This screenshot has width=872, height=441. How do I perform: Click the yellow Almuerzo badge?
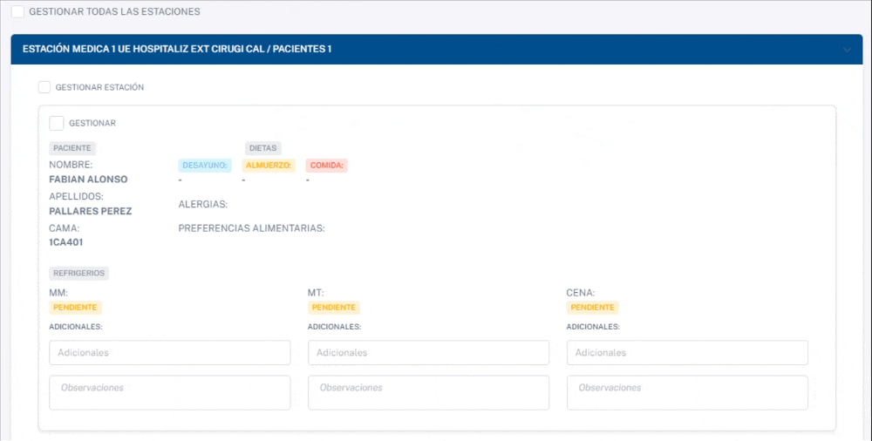[x=269, y=166]
